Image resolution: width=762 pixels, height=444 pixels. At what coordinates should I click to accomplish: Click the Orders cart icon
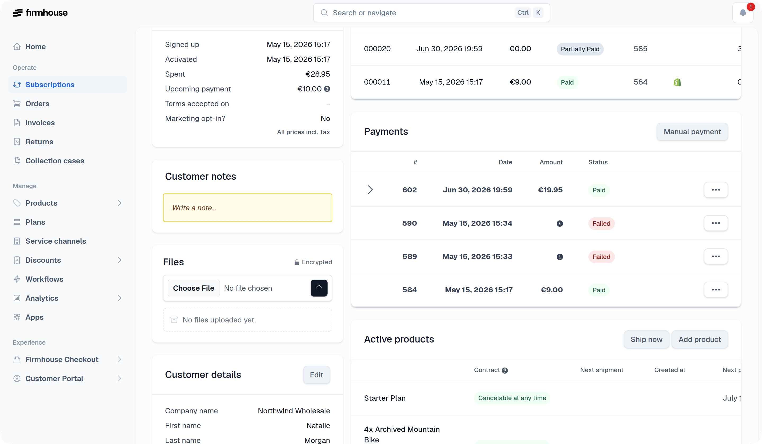tap(17, 104)
